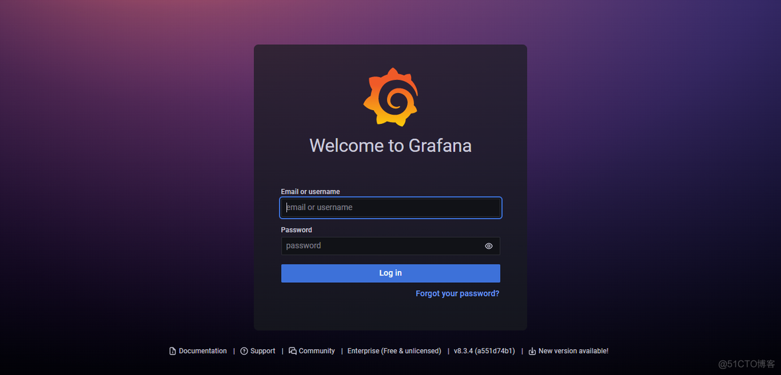Click the Log in button
This screenshot has height=375, width=781.
(390, 273)
